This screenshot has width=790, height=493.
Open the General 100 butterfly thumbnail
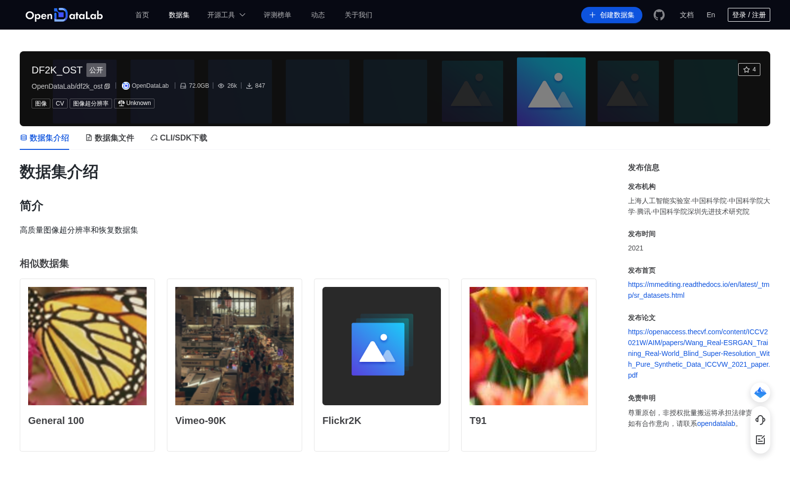coord(87,346)
